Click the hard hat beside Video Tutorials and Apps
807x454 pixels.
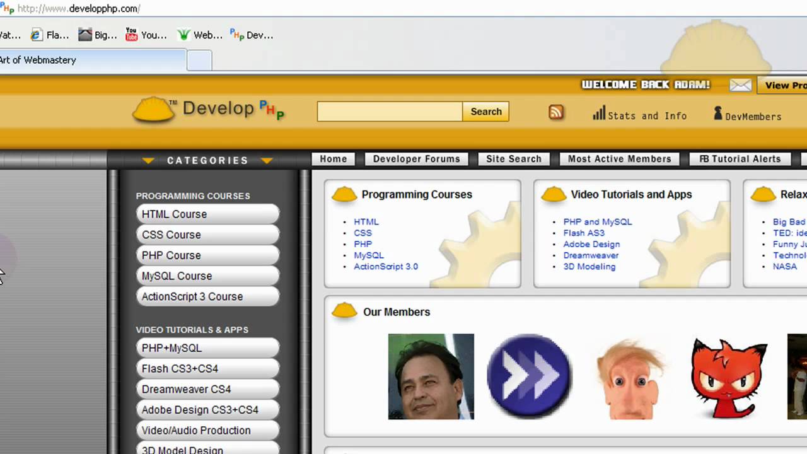(554, 194)
